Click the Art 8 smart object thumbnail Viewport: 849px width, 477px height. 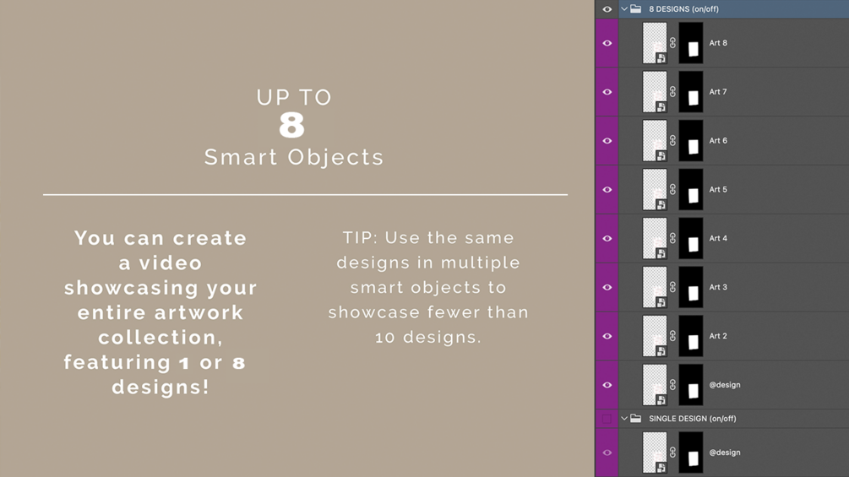(655, 43)
